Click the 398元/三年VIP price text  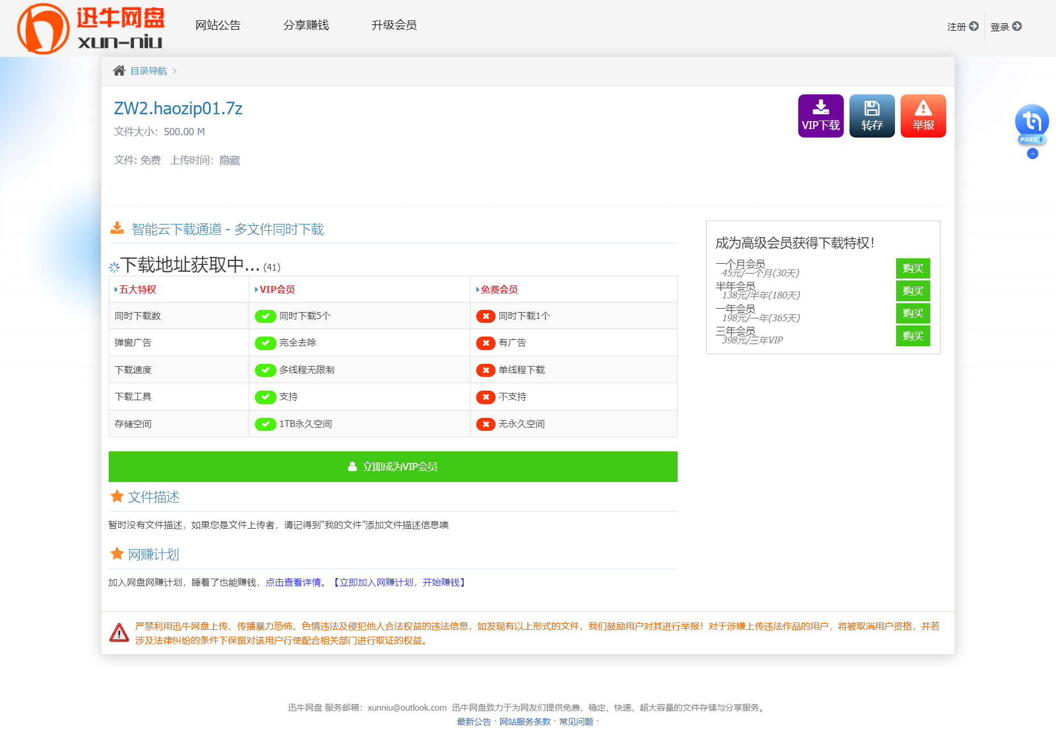[x=752, y=341]
